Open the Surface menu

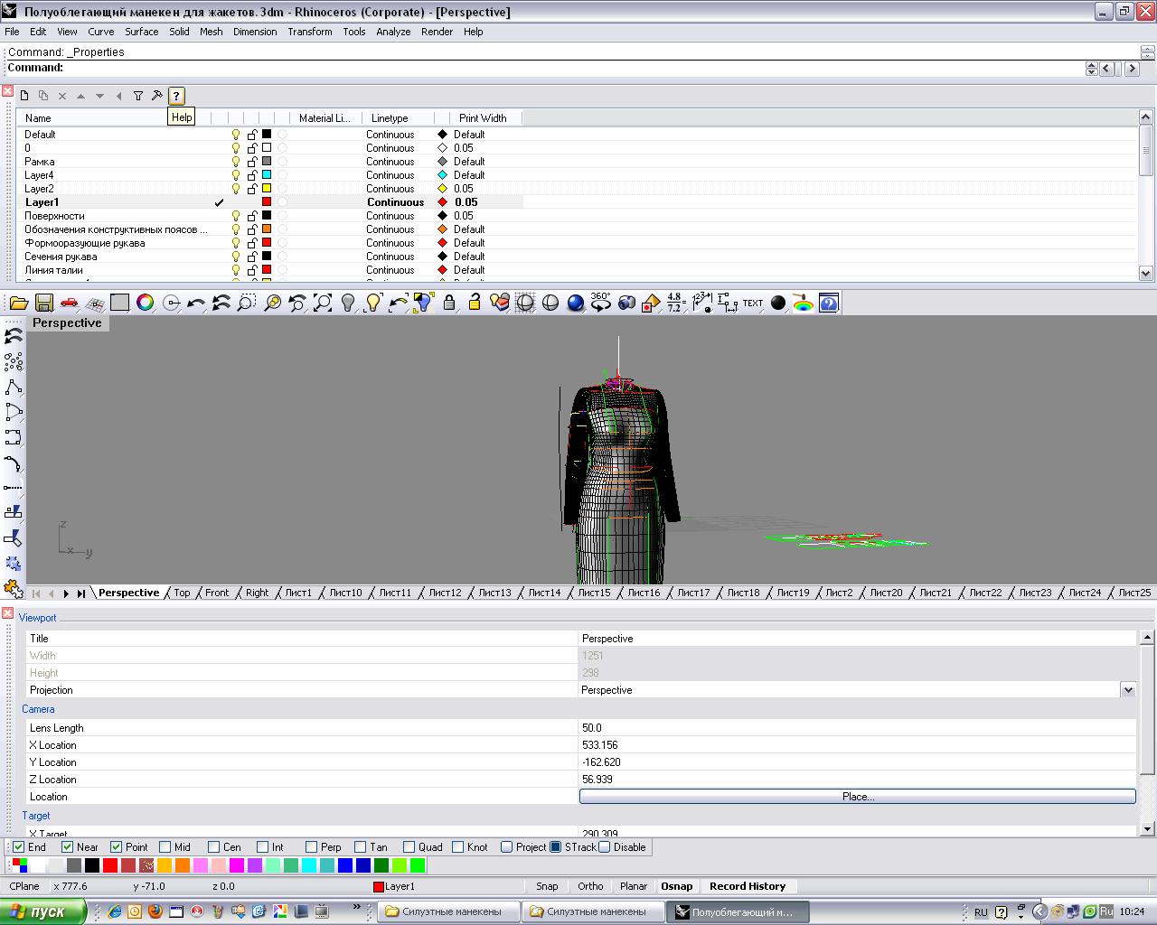(141, 32)
